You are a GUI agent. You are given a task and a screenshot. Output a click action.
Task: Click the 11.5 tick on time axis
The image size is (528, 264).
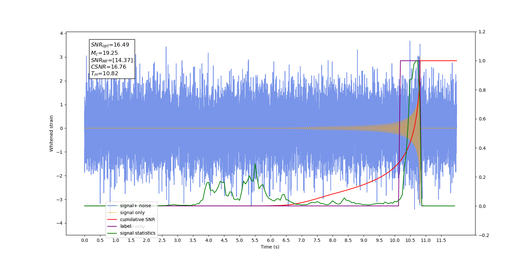coord(441,240)
